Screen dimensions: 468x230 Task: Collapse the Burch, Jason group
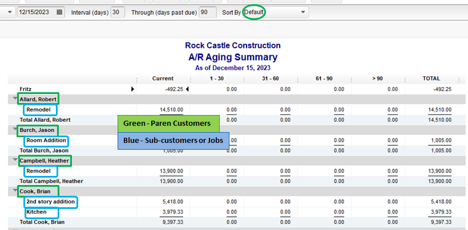pyautogui.click(x=15, y=129)
